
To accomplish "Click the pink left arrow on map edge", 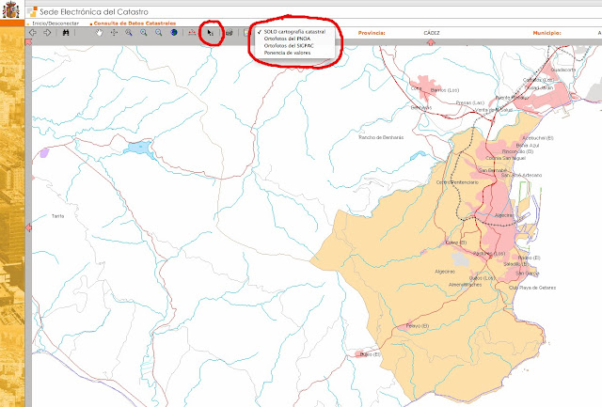I will (x=28, y=227).
